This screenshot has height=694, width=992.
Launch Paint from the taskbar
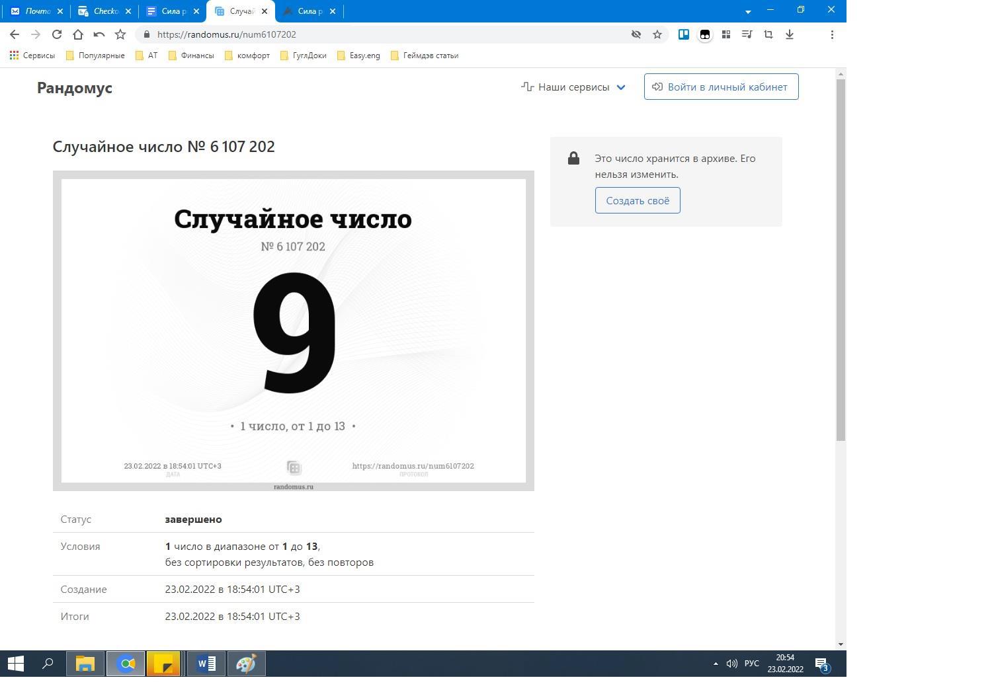(x=246, y=664)
